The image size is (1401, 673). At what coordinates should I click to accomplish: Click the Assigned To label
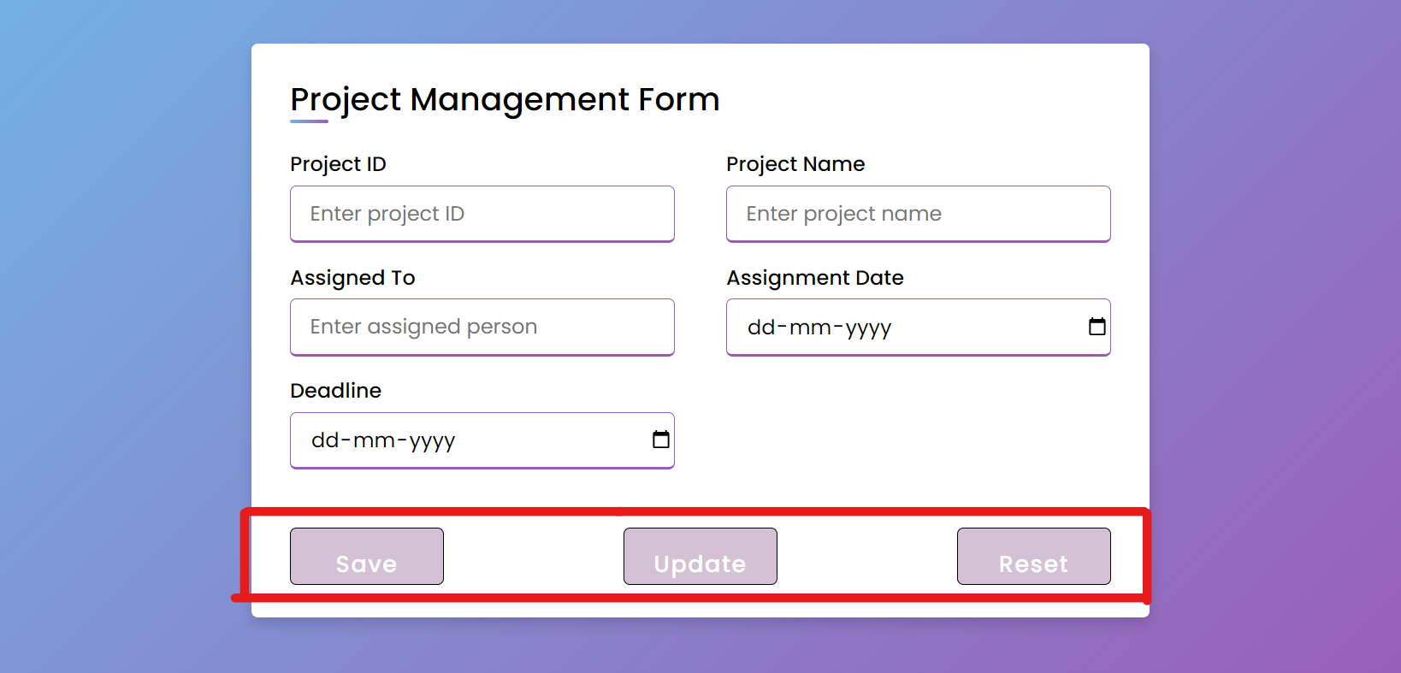click(352, 277)
